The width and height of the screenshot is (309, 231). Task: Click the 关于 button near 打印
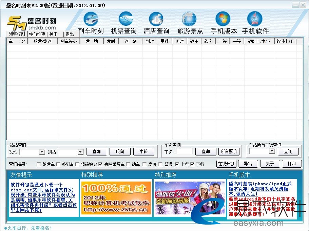(x=270, y=164)
